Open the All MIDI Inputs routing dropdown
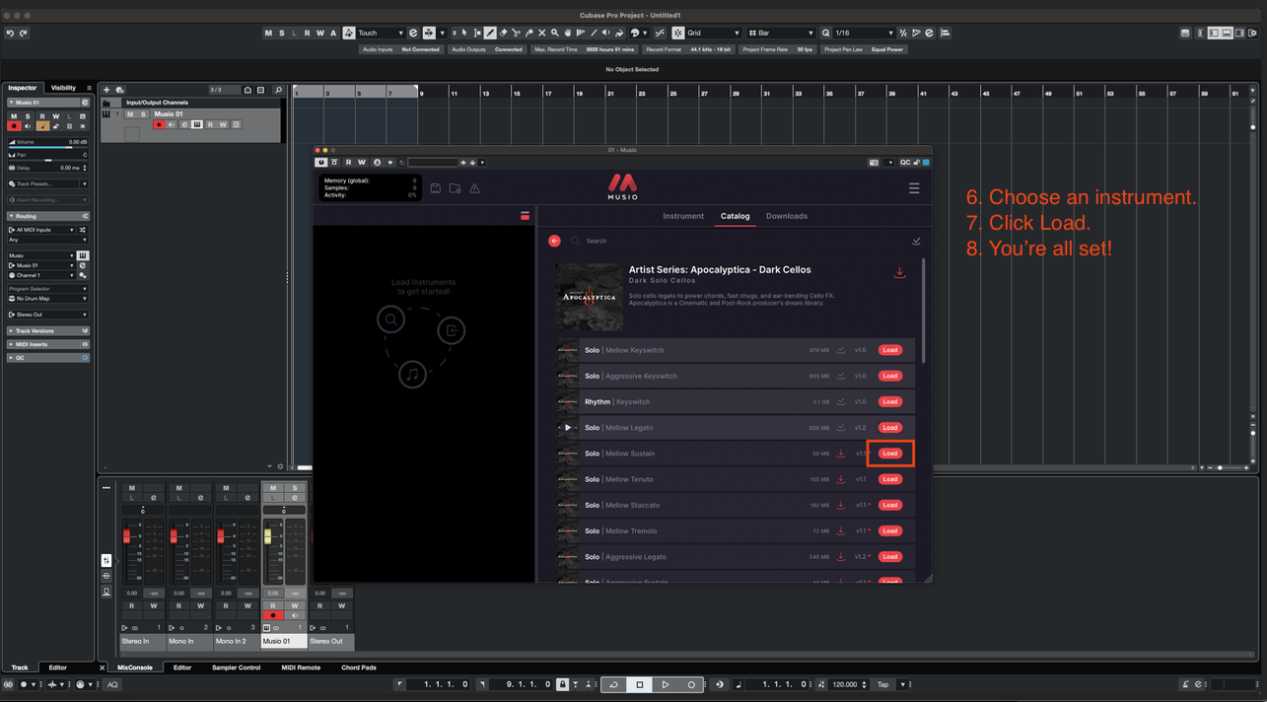The image size is (1267, 702). (x=41, y=230)
